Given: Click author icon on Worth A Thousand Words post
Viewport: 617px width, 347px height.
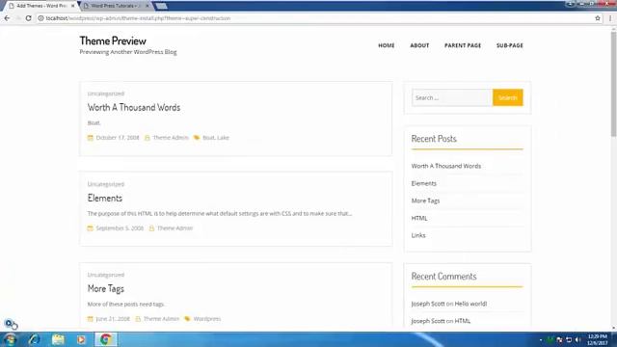Looking at the screenshot, I should coord(148,138).
